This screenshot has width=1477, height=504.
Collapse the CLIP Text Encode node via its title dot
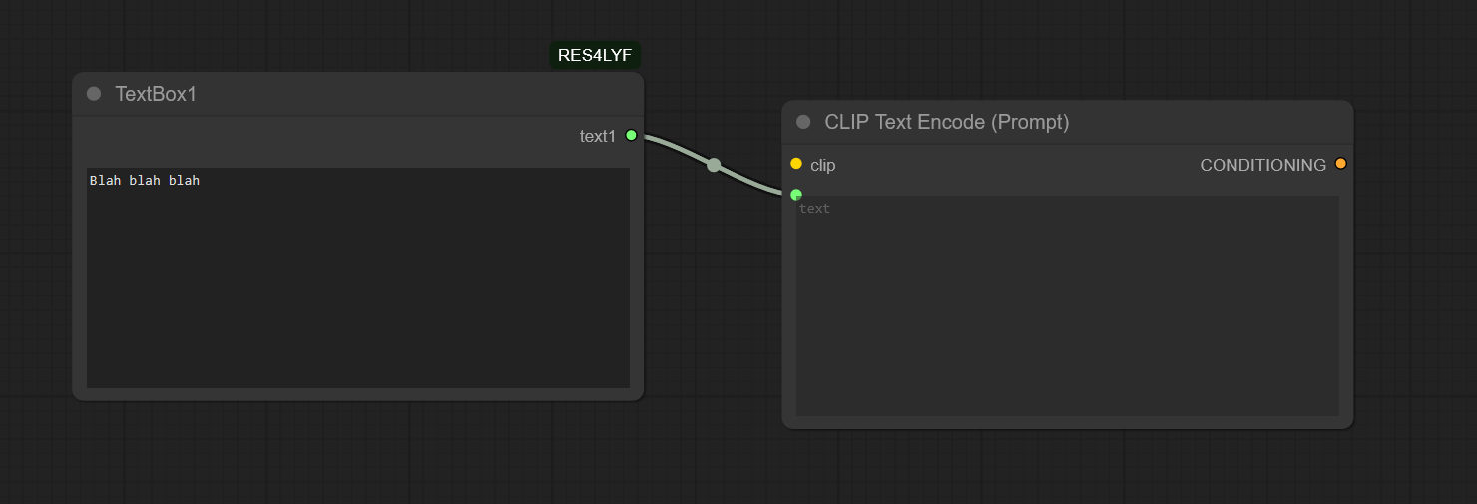[x=803, y=122]
